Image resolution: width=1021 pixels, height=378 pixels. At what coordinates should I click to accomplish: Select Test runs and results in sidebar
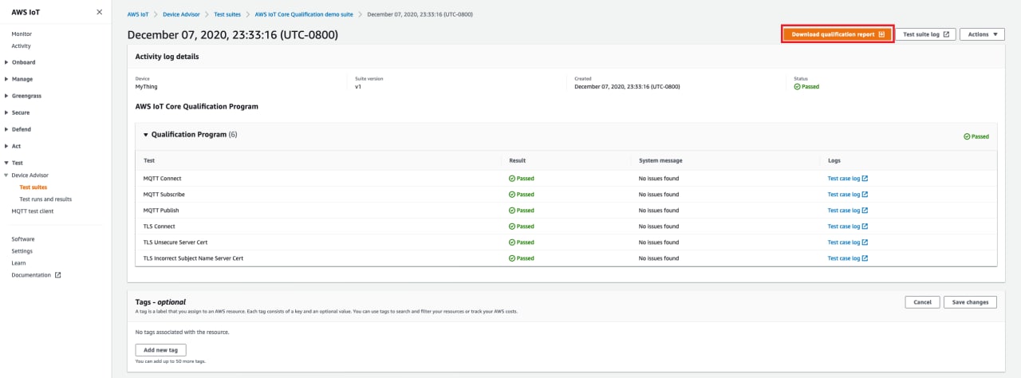tap(45, 199)
